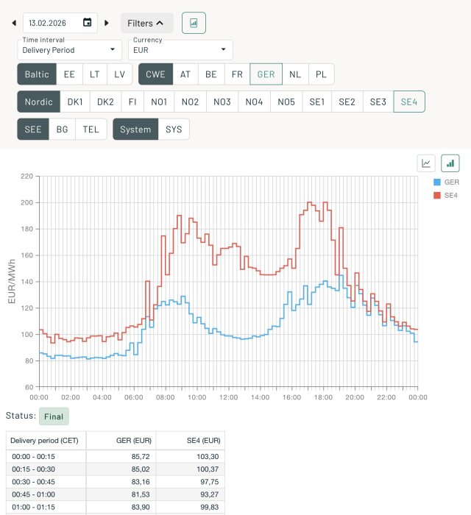The image size is (471, 515).
Task: Toggle the DK1 area
Action: [x=75, y=102]
